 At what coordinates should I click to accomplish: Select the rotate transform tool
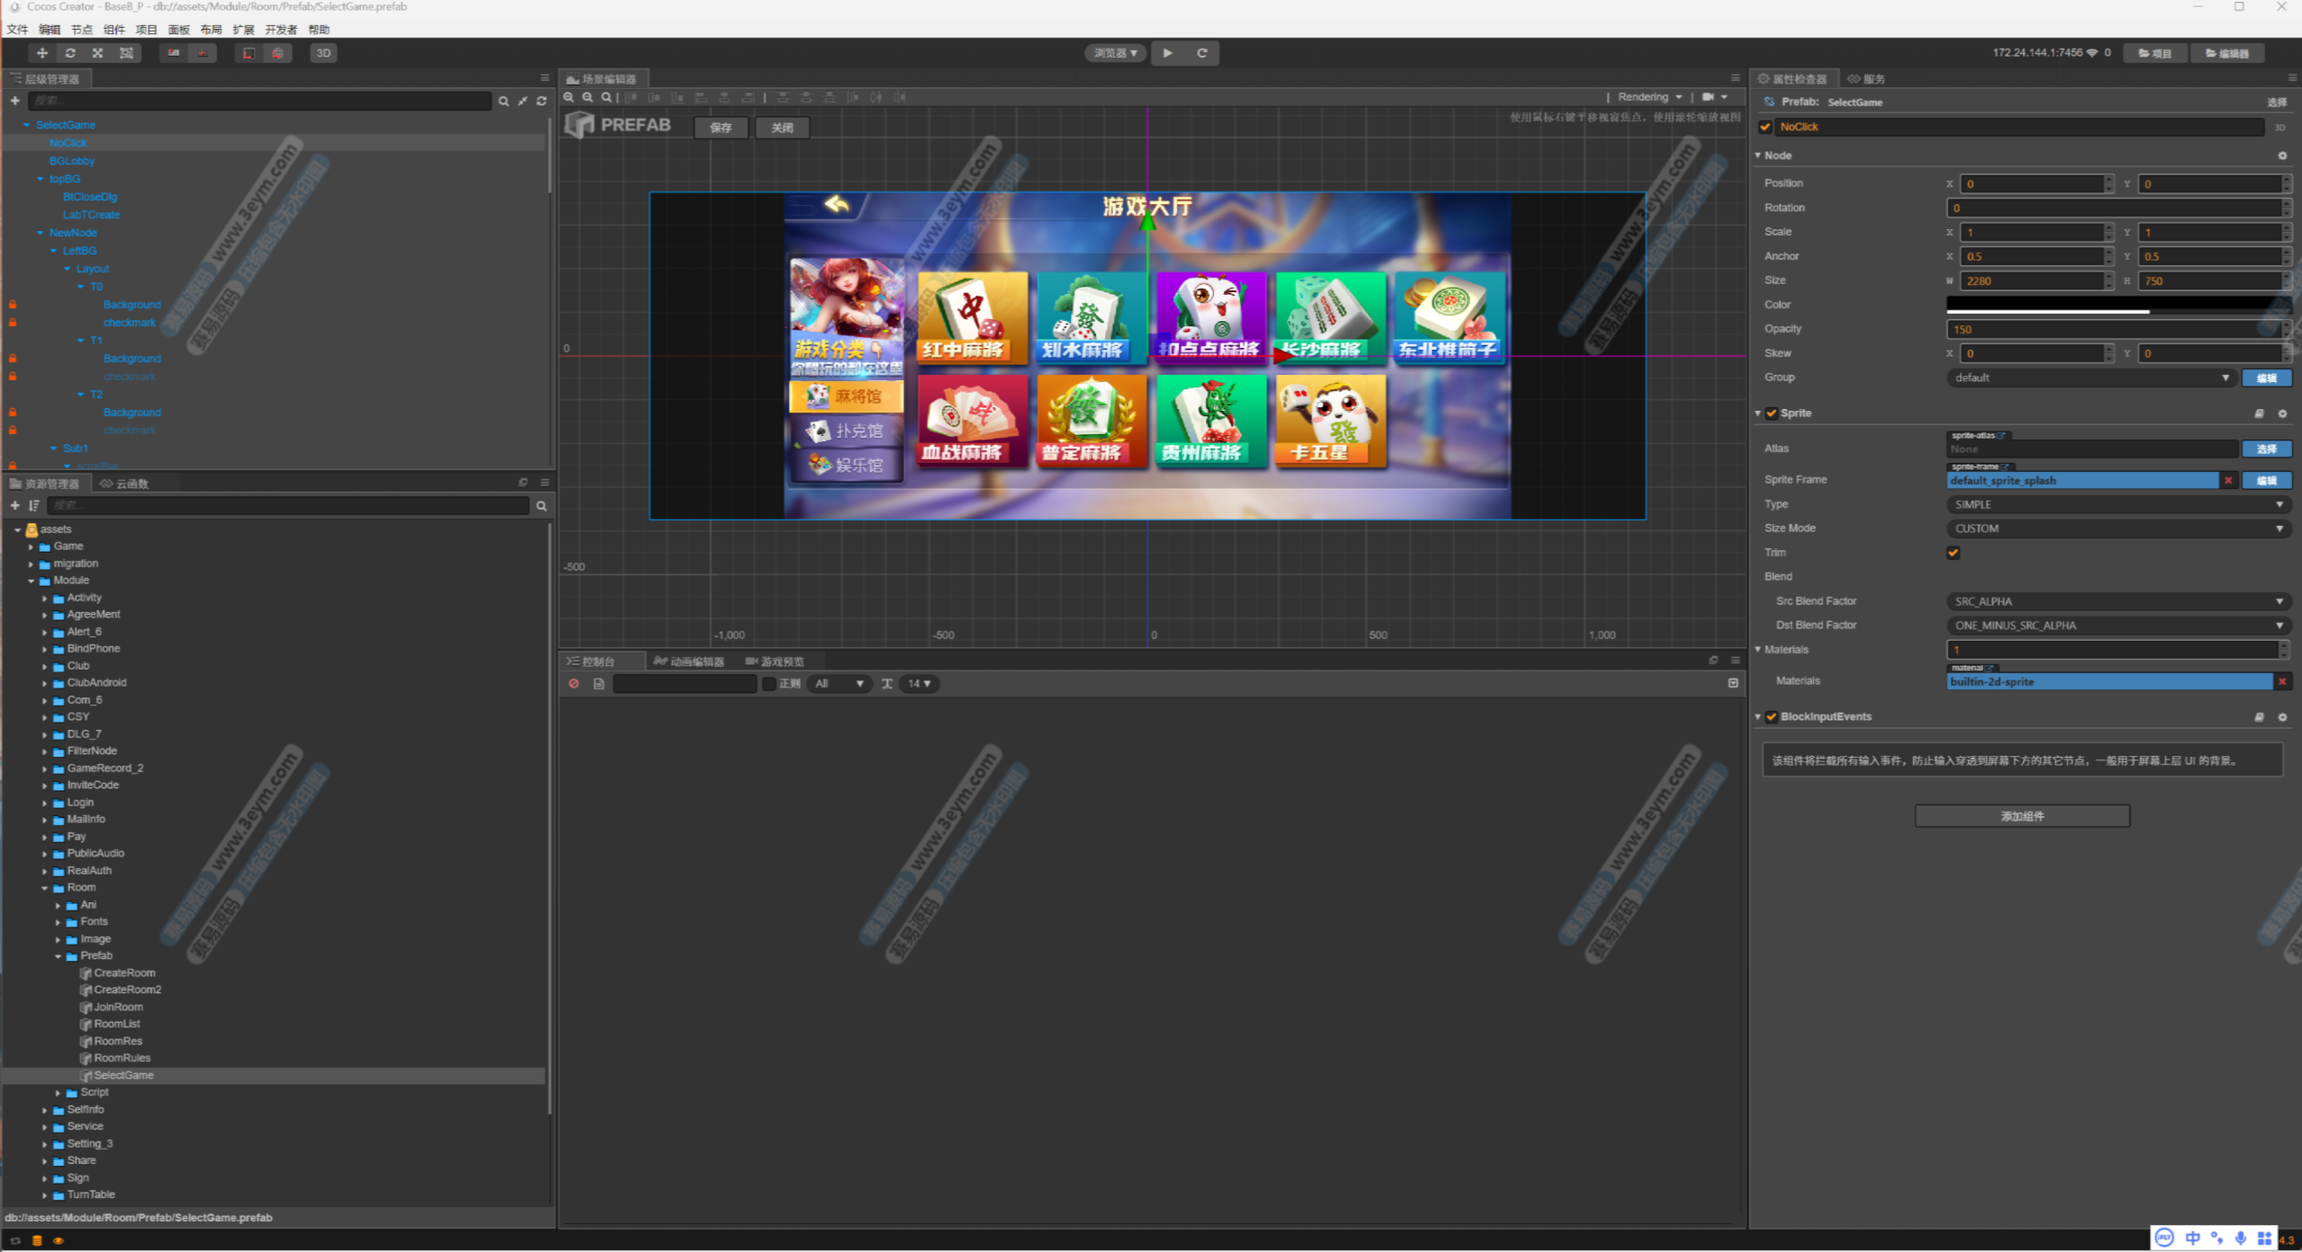(x=70, y=53)
